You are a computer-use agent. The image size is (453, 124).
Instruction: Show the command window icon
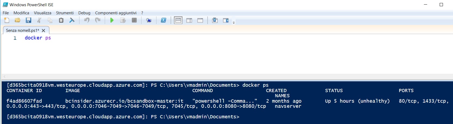[x=215, y=20]
